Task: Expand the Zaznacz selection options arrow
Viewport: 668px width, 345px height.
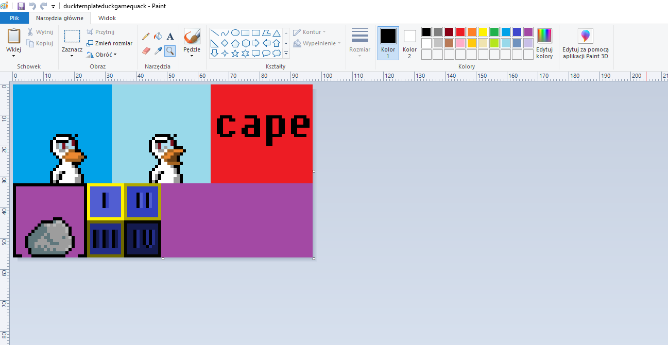Action: (72, 56)
